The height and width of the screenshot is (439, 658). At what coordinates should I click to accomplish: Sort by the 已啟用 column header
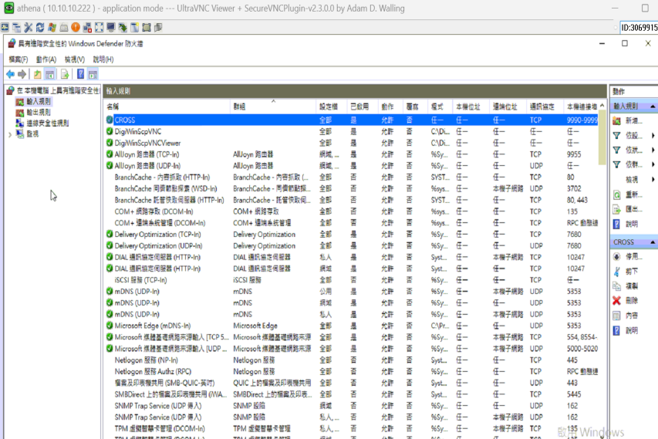pos(362,106)
